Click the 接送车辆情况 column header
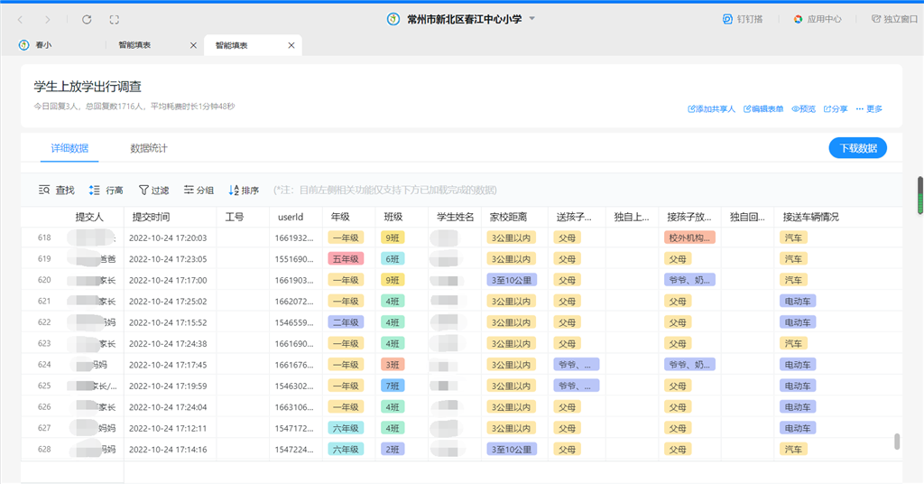924x484 pixels. (810, 217)
